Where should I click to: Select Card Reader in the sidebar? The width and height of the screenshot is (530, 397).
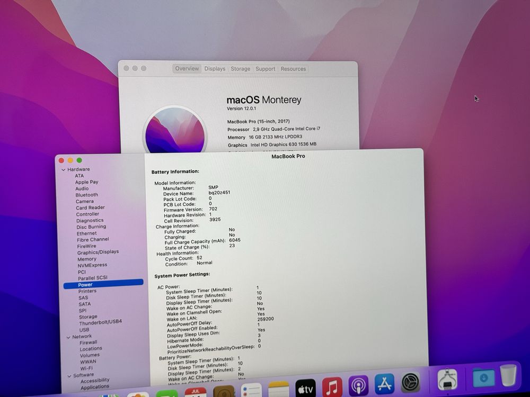point(90,207)
